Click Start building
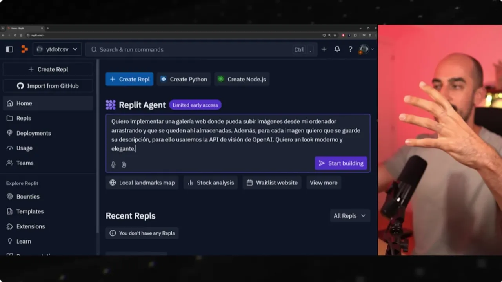The image size is (502, 282). click(x=341, y=163)
